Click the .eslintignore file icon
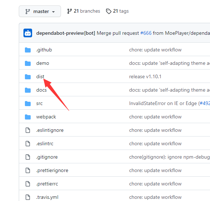The width and height of the screenshot is (210, 201). point(28,130)
